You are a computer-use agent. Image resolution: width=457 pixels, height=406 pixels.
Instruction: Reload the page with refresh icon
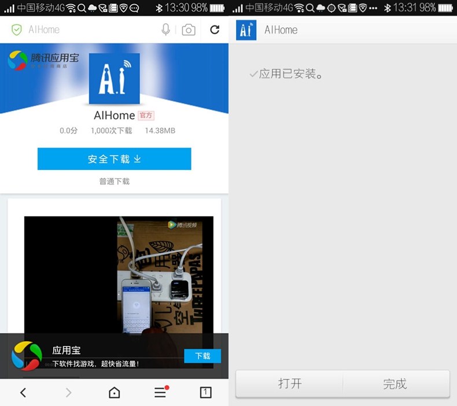click(215, 29)
